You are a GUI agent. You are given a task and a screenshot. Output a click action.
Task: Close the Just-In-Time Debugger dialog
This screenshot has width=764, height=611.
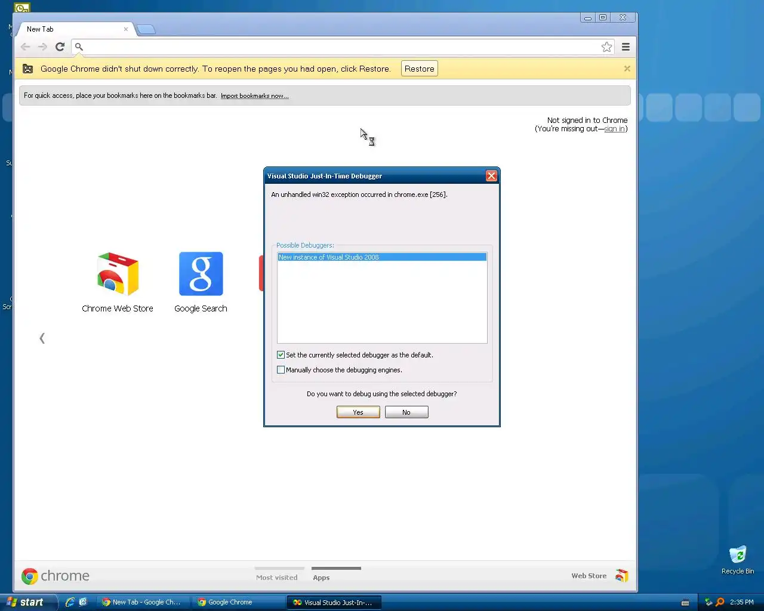pos(491,175)
